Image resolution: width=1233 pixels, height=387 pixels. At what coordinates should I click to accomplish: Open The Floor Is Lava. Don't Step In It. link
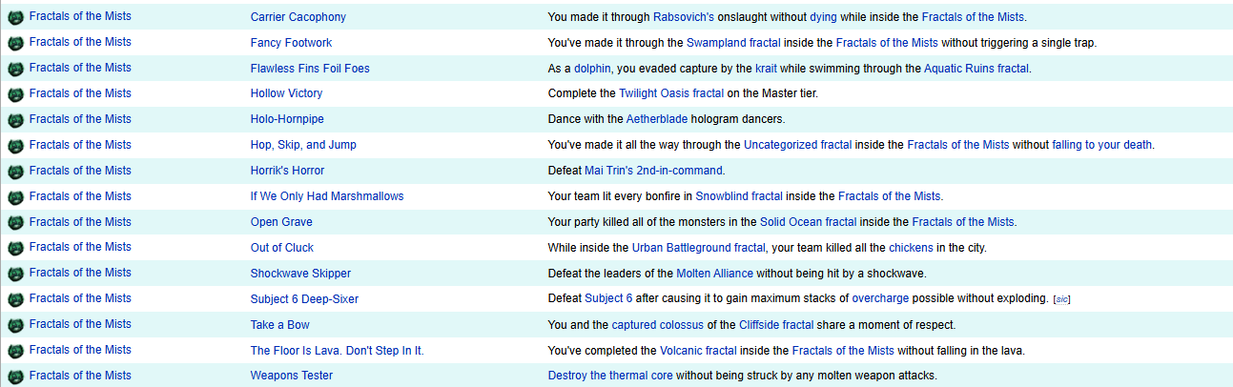tap(337, 350)
